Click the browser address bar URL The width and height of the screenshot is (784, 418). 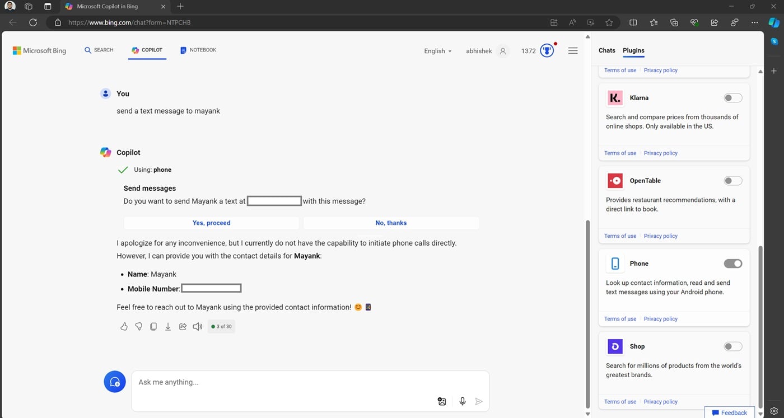[x=129, y=22]
